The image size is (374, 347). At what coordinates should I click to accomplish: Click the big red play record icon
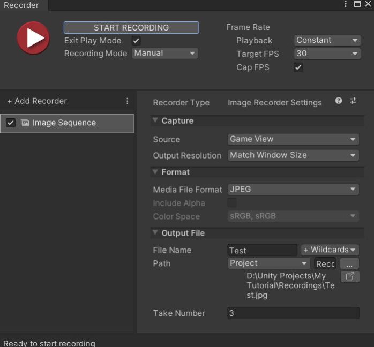[33, 38]
